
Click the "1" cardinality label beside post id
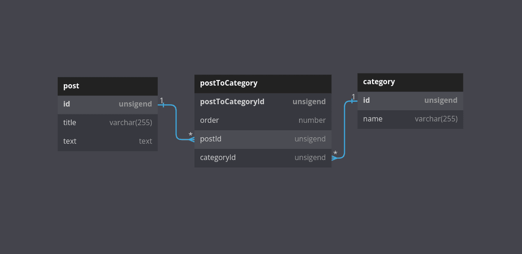tap(161, 100)
